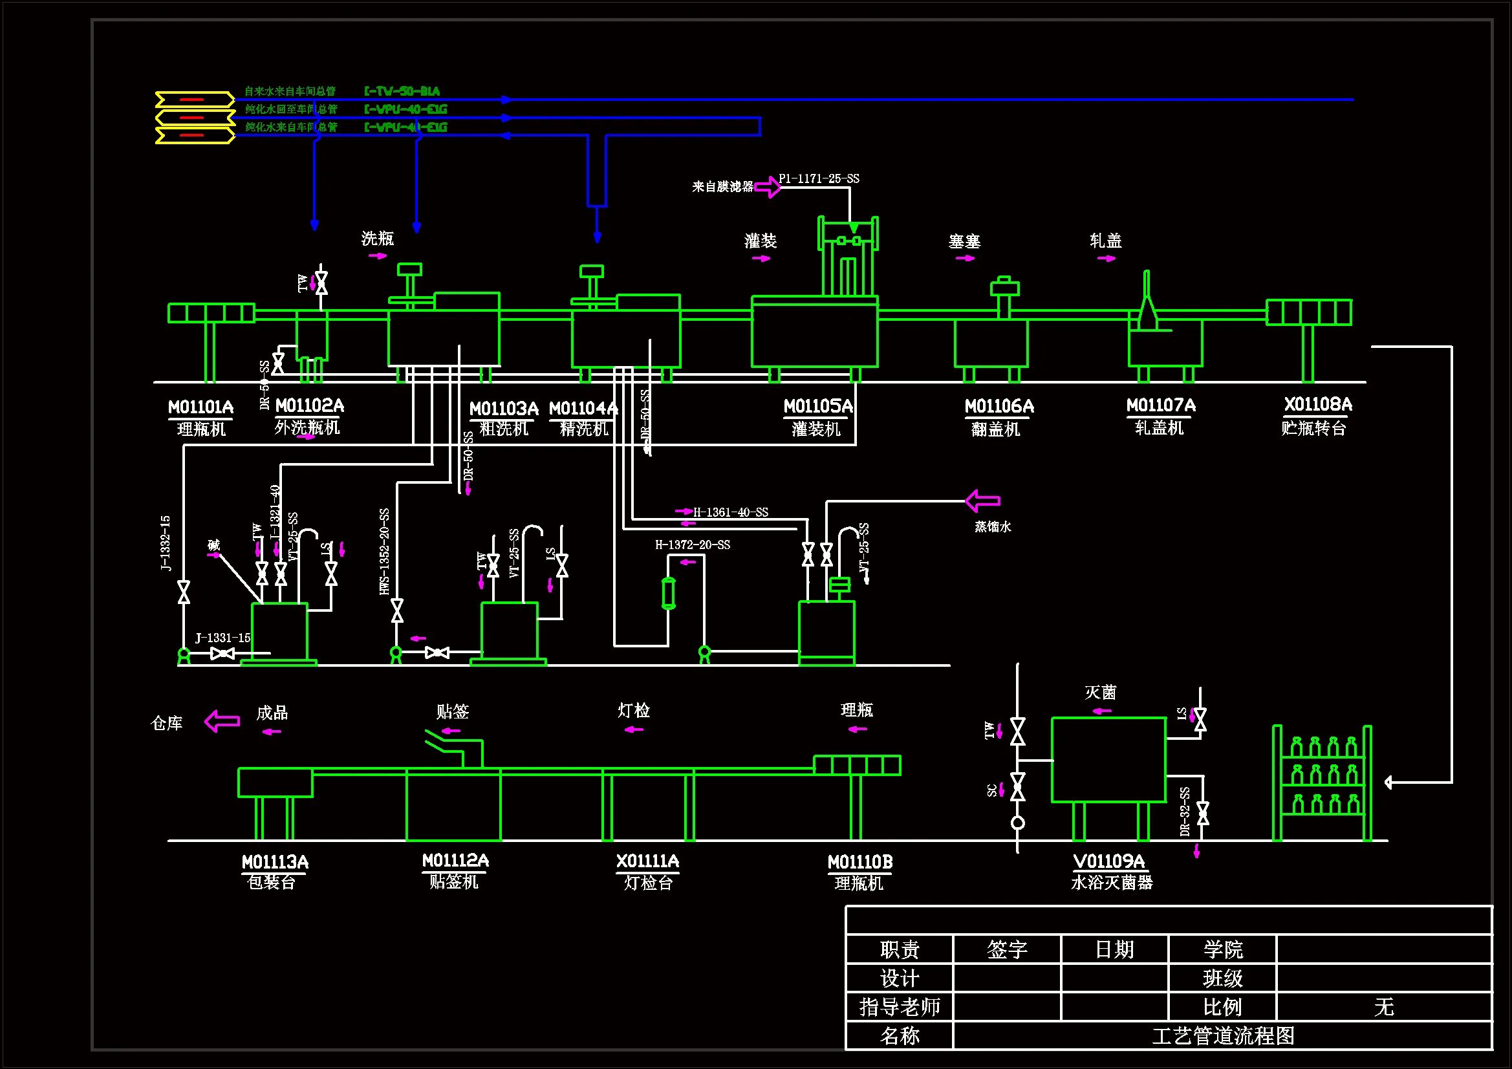This screenshot has width=1512, height=1069.
Task: Click the magenta arrow beside 来自膜滤器
Action: pos(768,187)
